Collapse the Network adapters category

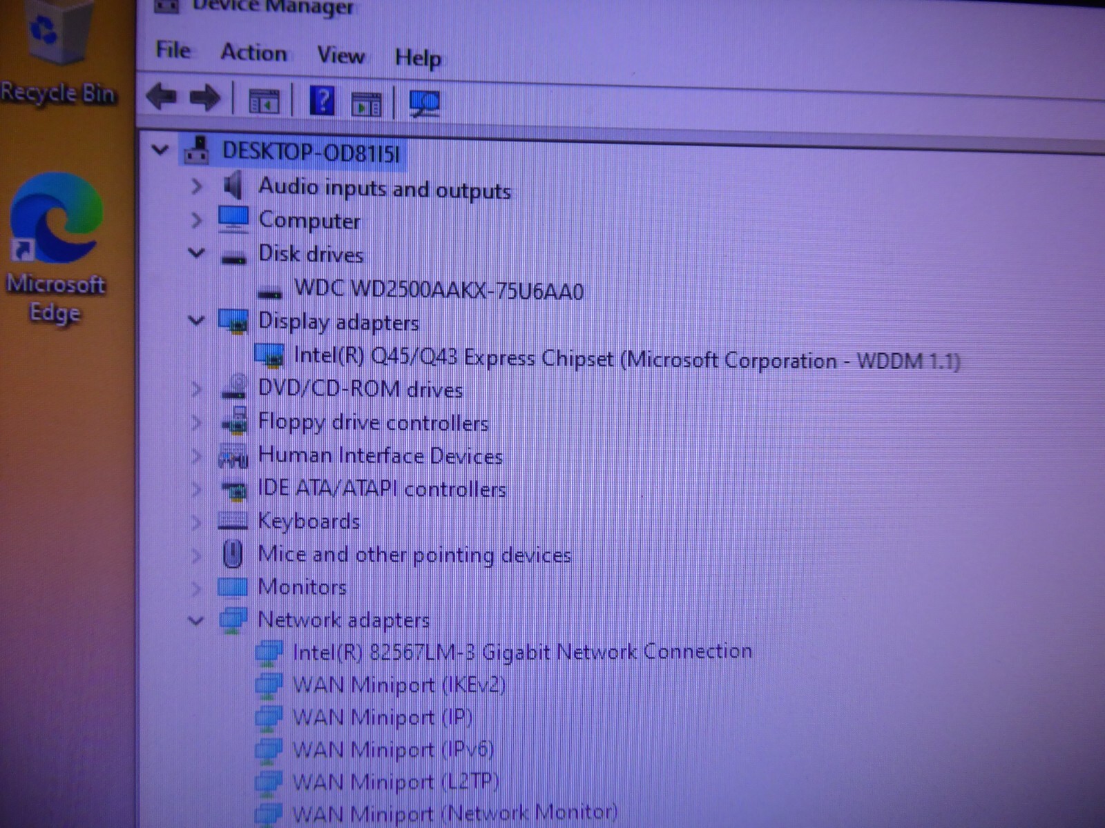point(197,620)
